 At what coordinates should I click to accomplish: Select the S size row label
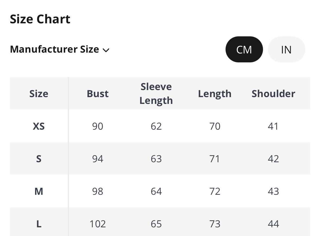point(39,159)
